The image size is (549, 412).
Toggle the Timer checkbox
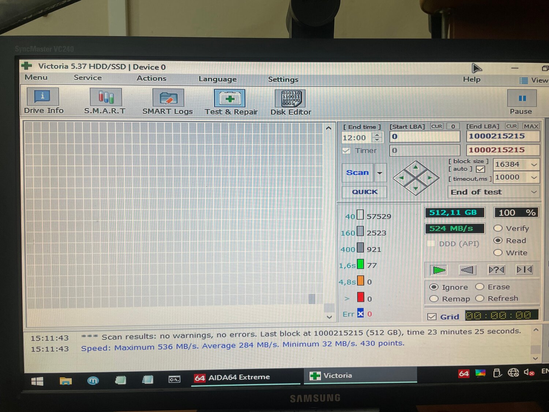346,151
